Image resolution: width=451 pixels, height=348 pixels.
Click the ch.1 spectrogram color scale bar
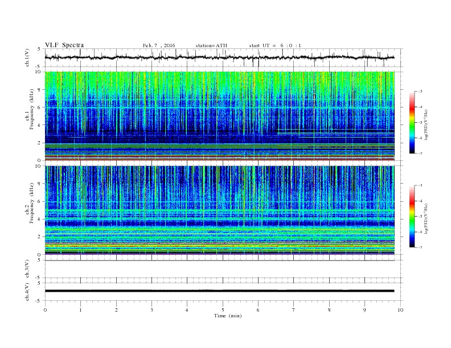412,122
